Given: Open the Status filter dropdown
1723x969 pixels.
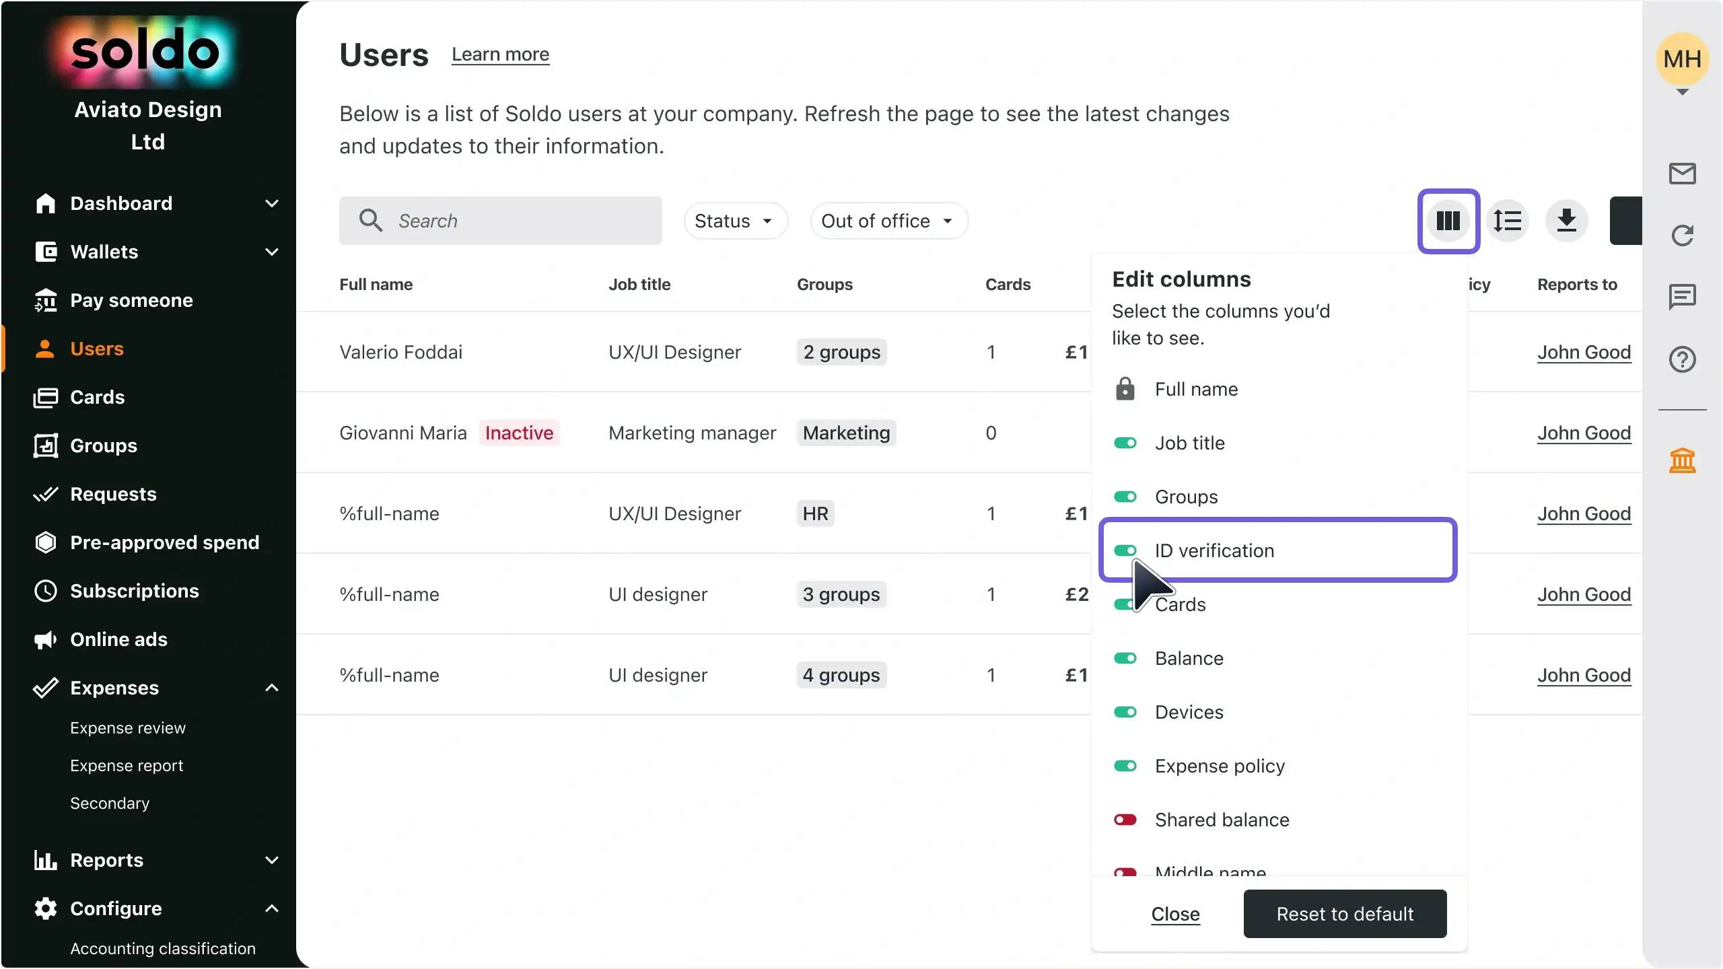Looking at the screenshot, I should click(735, 221).
